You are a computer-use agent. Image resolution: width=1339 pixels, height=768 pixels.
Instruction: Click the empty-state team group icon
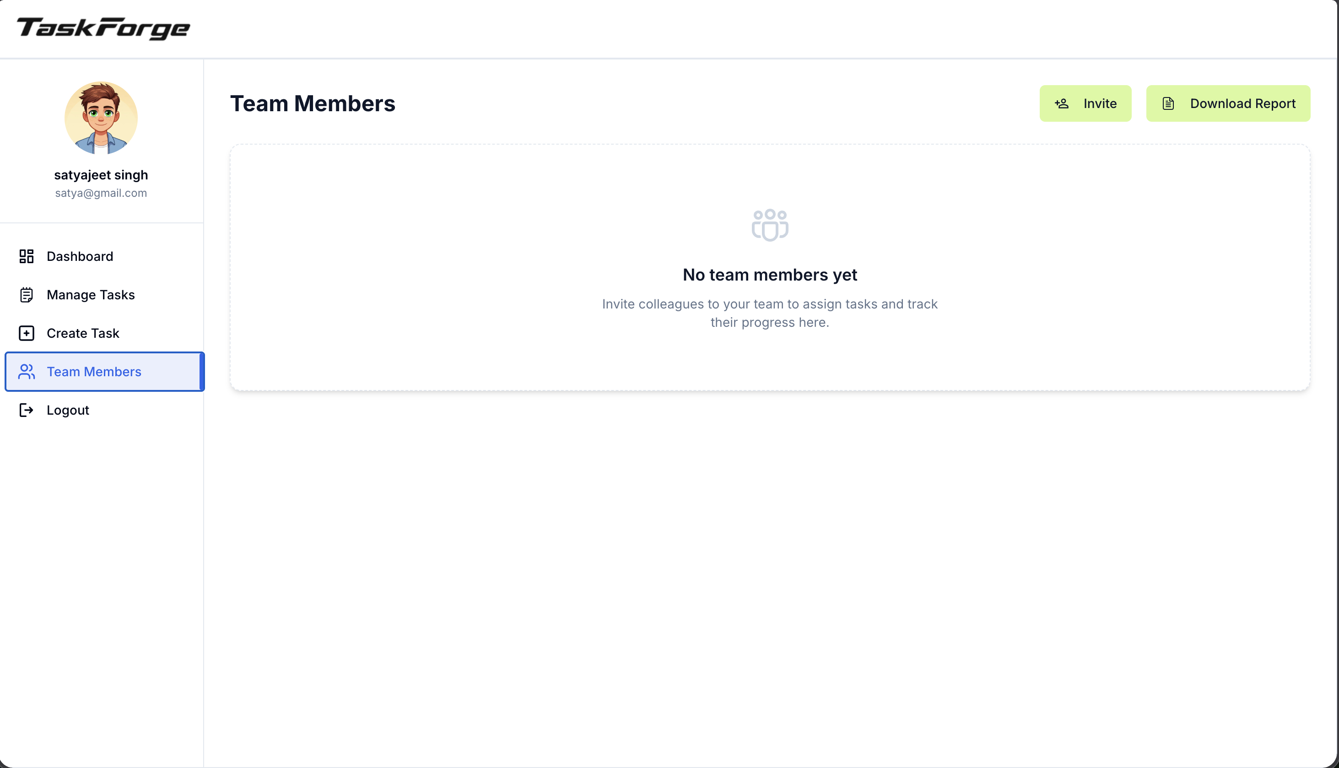click(x=770, y=225)
